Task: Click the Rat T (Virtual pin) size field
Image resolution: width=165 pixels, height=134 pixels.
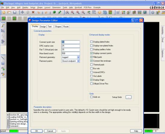Action: [x=71, y=49]
